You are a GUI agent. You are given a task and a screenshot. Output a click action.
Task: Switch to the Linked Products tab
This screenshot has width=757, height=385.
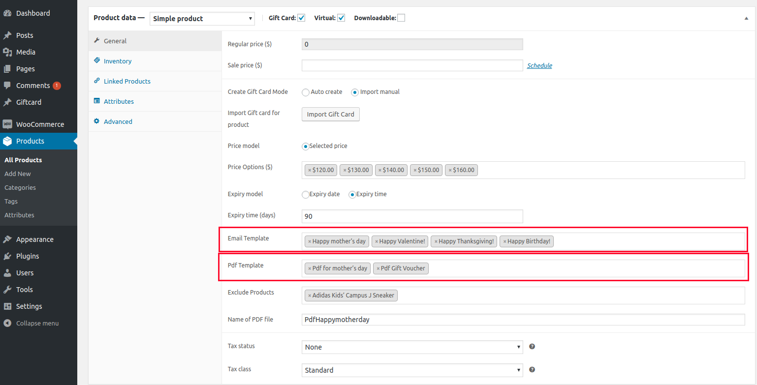click(155, 81)
